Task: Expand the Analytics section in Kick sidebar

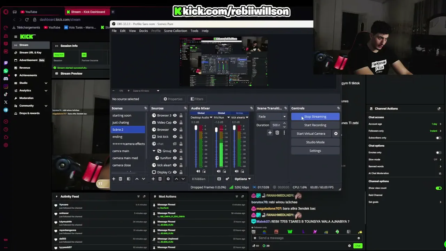Action: 46,91
